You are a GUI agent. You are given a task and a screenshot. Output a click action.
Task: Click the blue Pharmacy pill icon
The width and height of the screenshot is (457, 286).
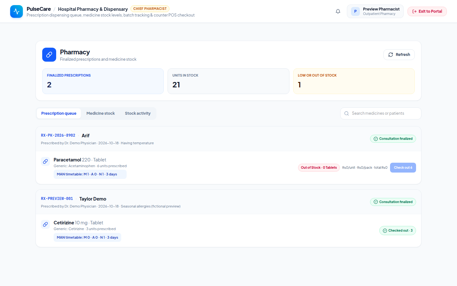(49, 55)
